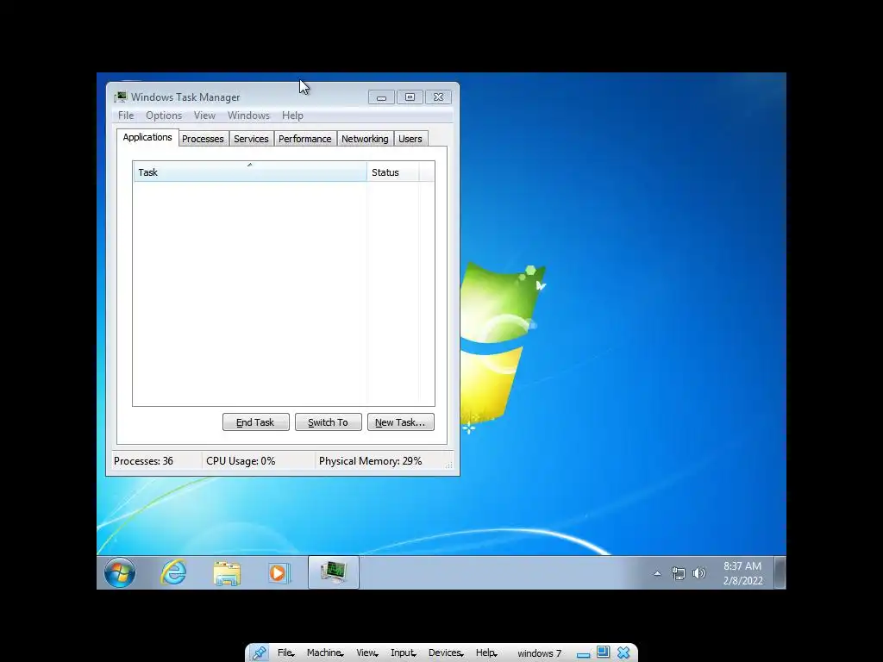Open VirtualBox Devices menu

point(446,653)
